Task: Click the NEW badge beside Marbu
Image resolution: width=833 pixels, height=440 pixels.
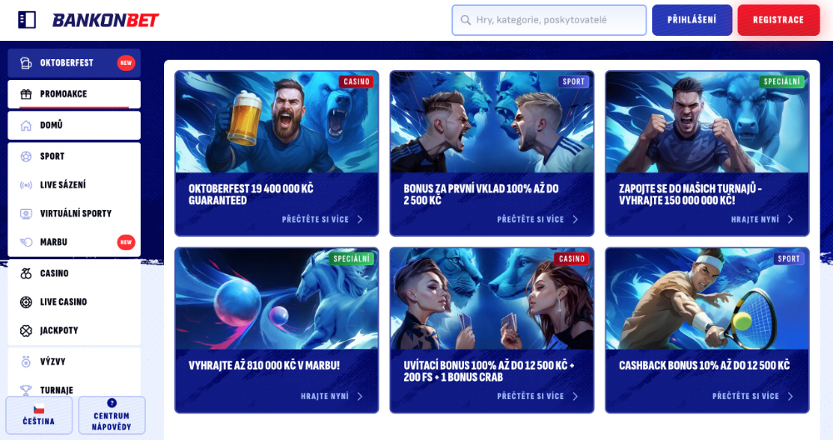Action: point(126,242)
